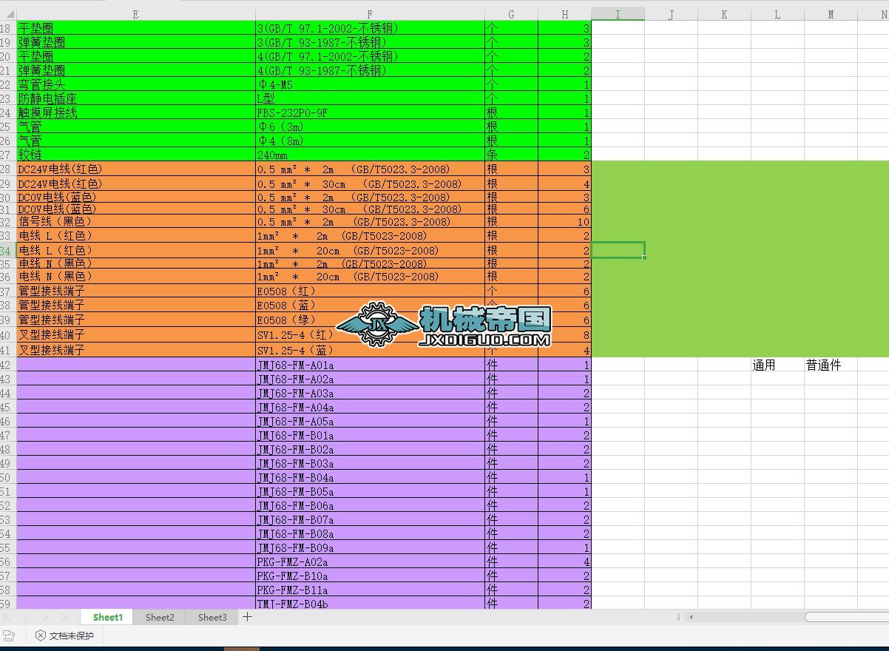Click the 文档未保护 status button
The width and height of the screenshot is (889, 651).
(x=64, y=635)
